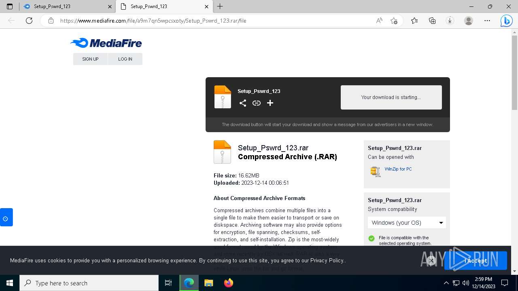Click the Setup_Pswrd_123.rar file heading
Viewport: 518px width, 291px height.
coord(273,148)
